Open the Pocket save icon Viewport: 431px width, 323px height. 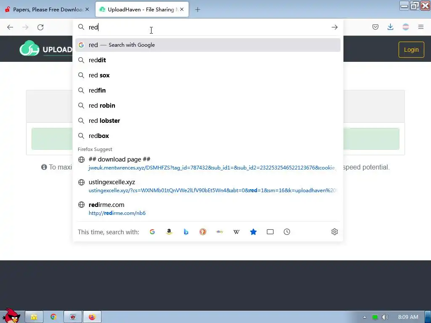(x=375, y=27)
